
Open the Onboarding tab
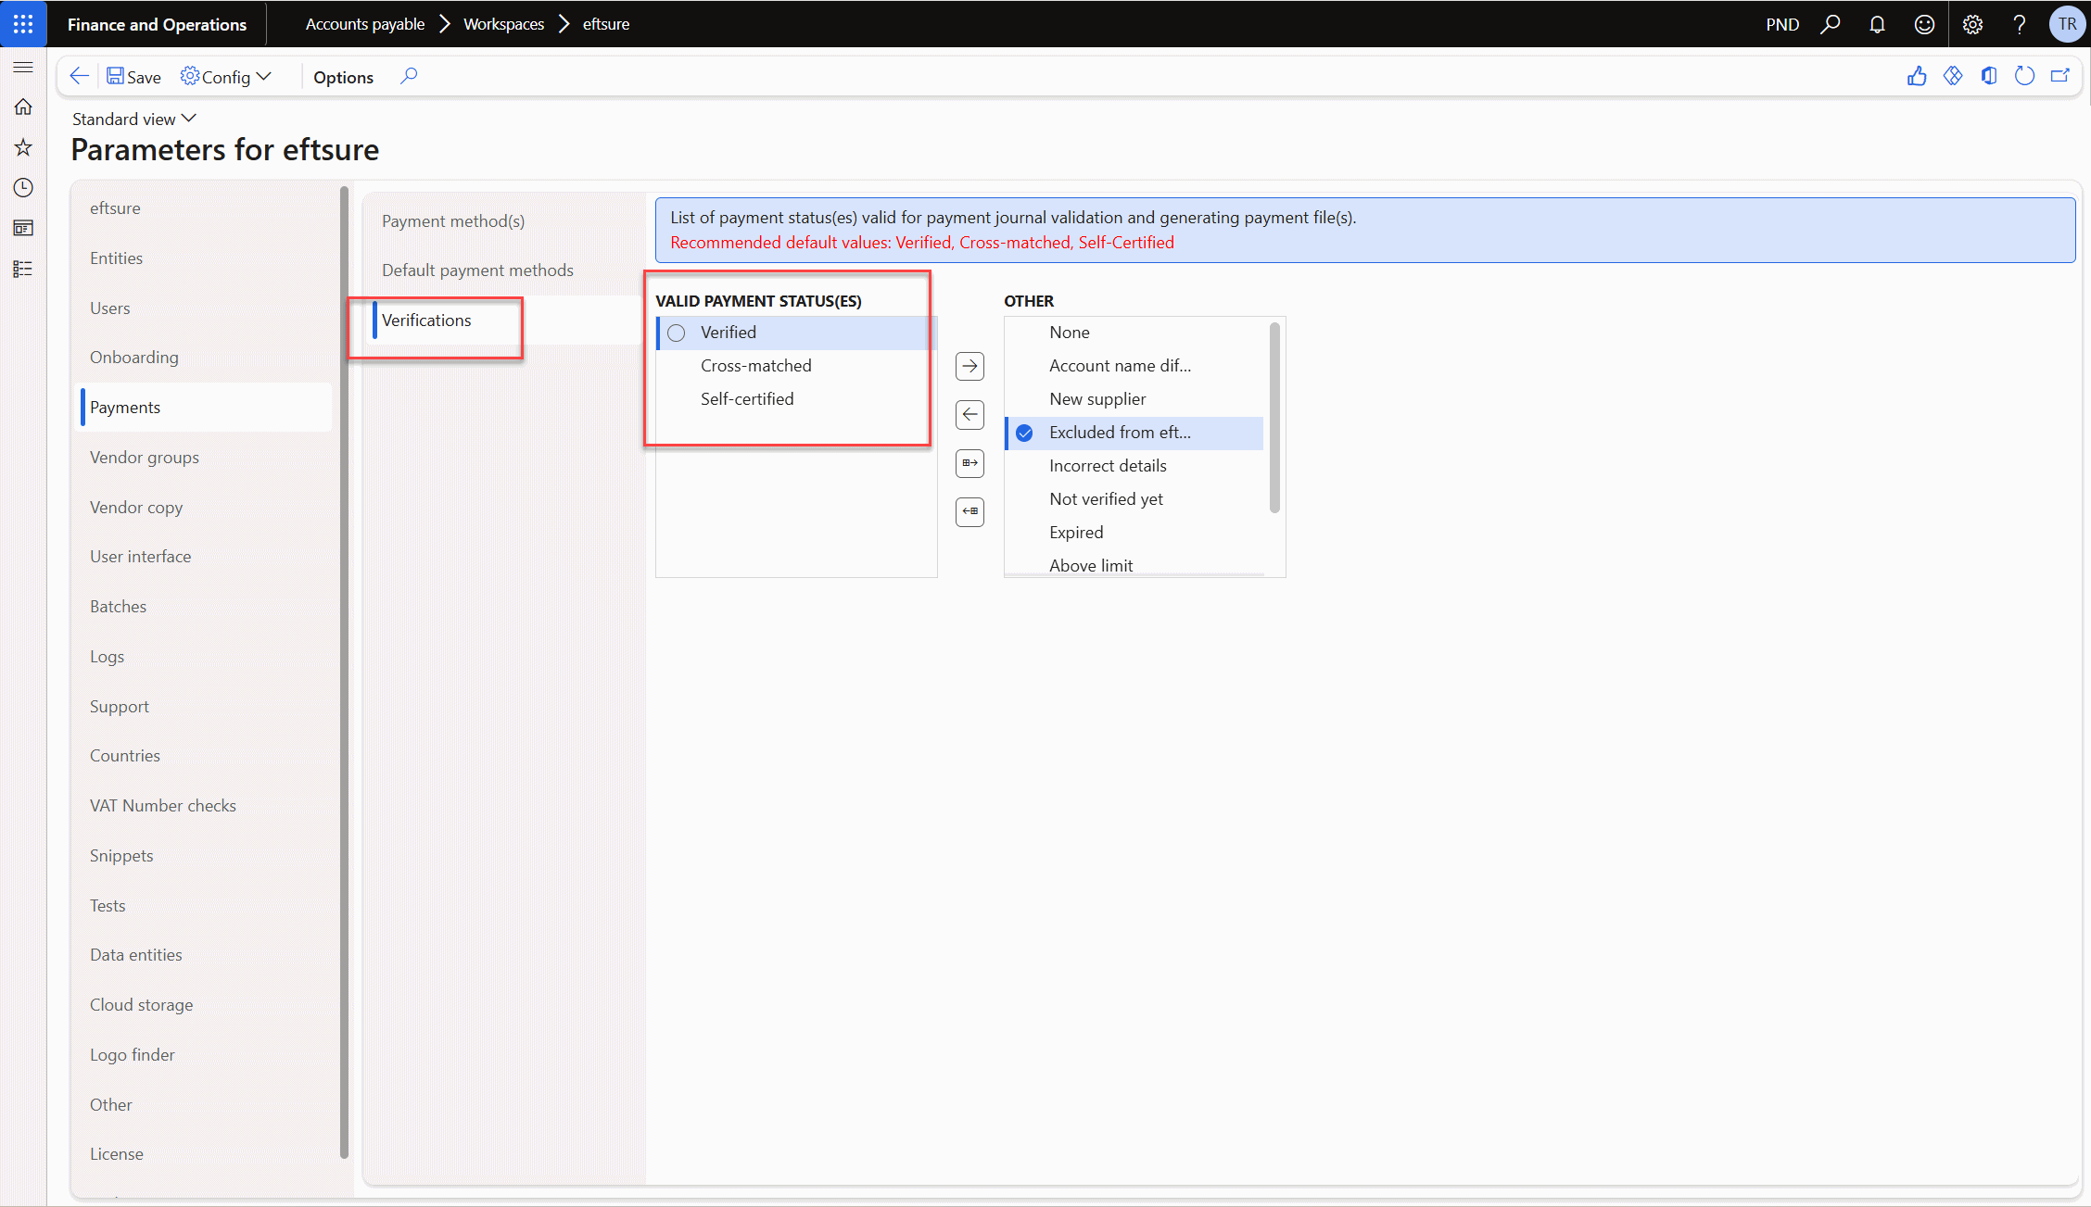click(206, 358)
